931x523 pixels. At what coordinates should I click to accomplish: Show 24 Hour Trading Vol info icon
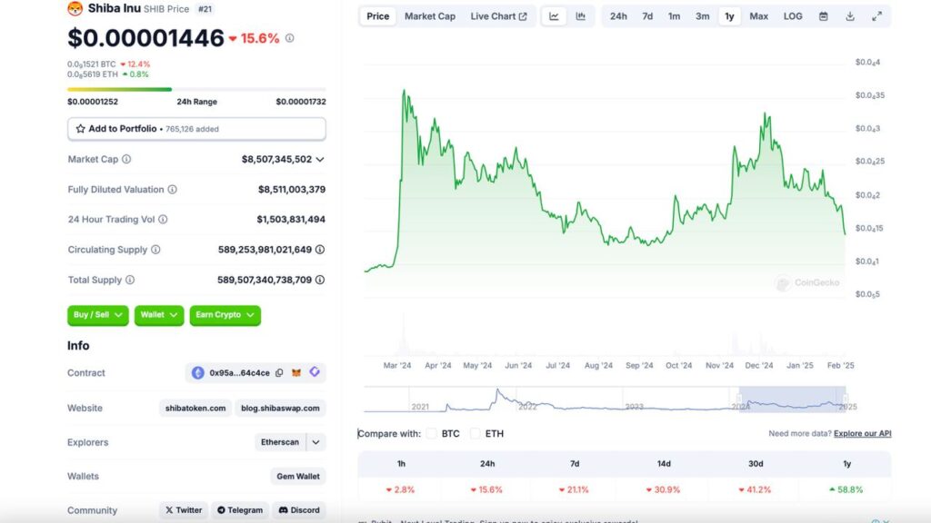tap(163, 220)
